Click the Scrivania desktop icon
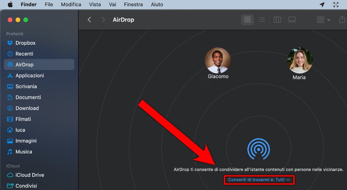 pyautogui.click(x=10, y=86)
